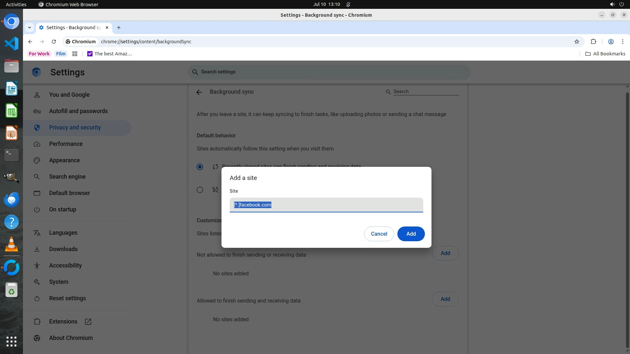Open the Chromium three-dot menu

622,42
